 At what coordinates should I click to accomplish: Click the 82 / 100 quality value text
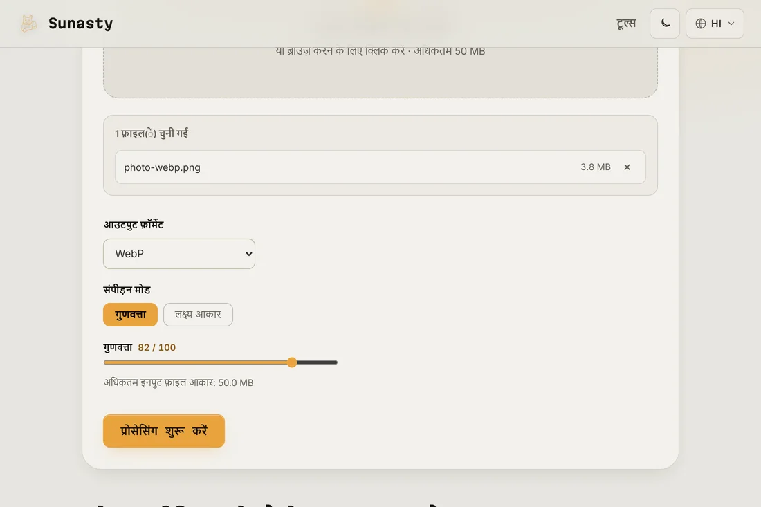(157, 347)
